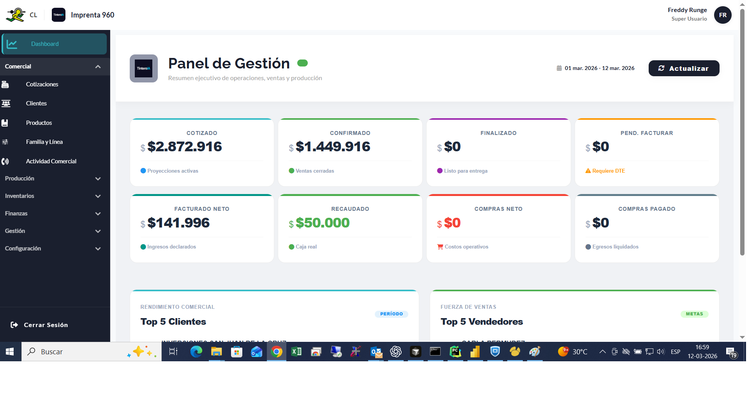
Task: Click the calendar icon beside the date range
Action: 559,68
